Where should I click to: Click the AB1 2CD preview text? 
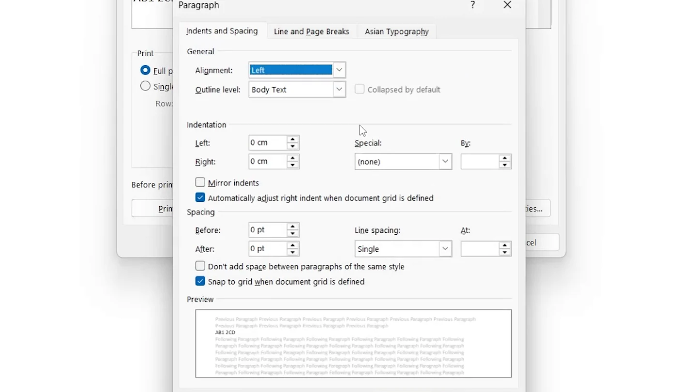coord(225,332)
